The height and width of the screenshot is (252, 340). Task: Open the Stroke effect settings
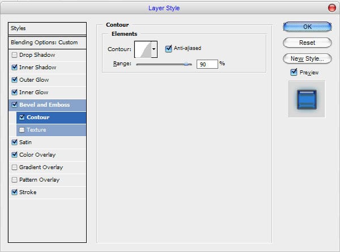(28, 192)
